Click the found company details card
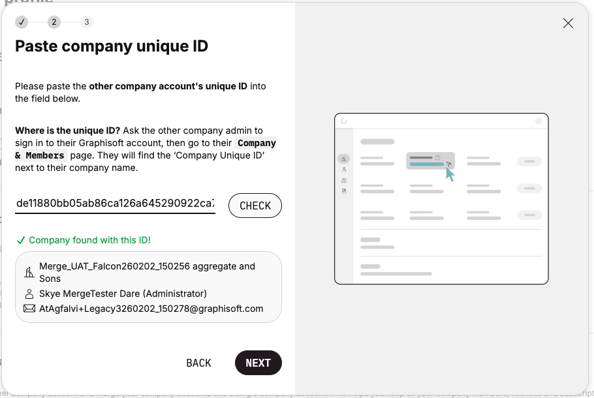 [x=148, y=286]
